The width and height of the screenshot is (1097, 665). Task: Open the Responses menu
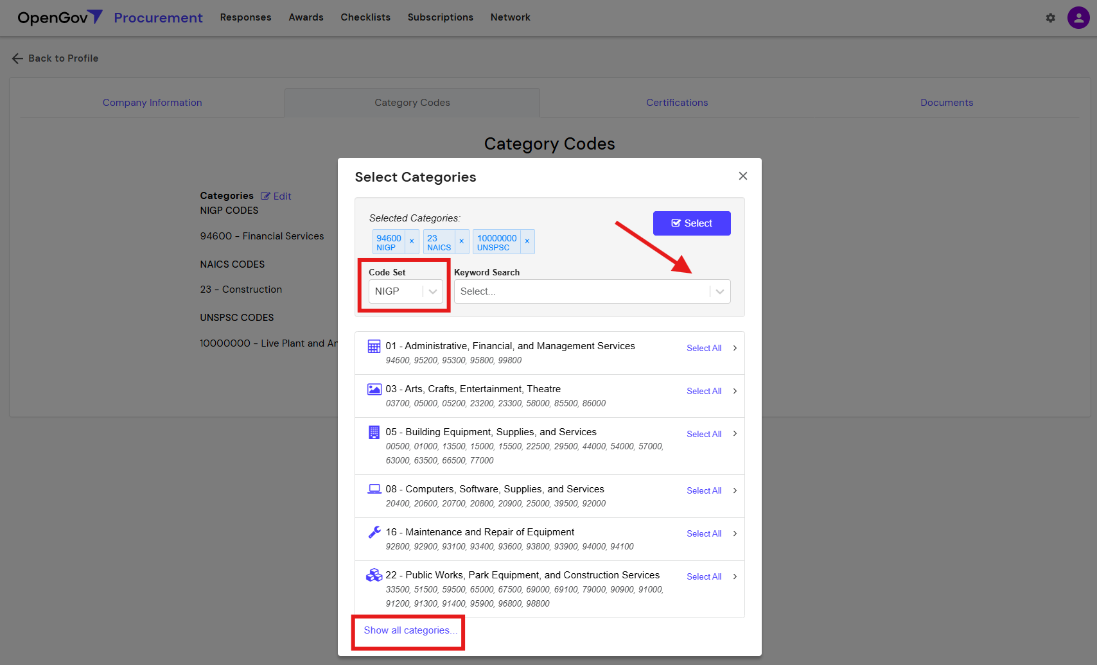[245, 17]
